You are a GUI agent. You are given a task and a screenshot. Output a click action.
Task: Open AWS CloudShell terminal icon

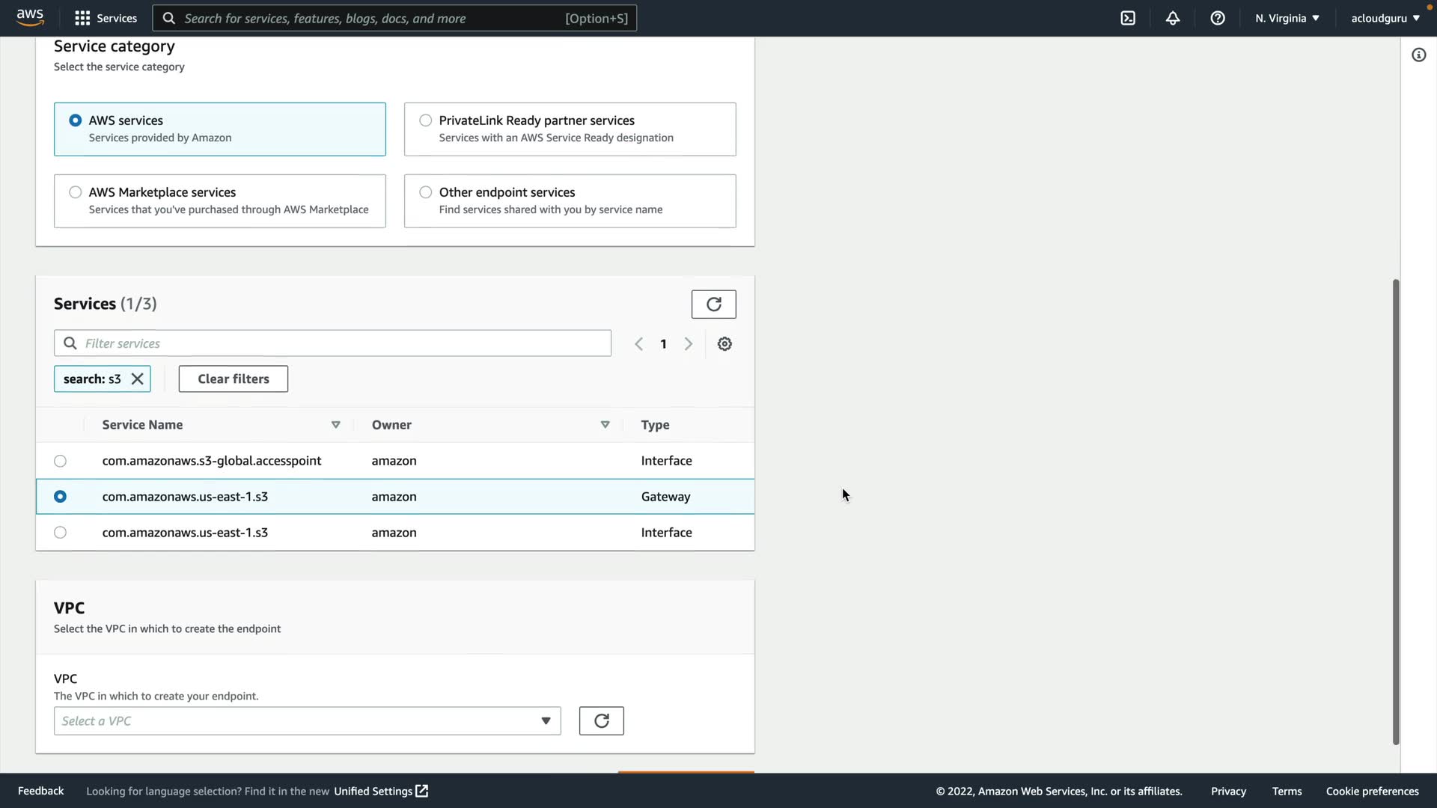coord(1128,18)
